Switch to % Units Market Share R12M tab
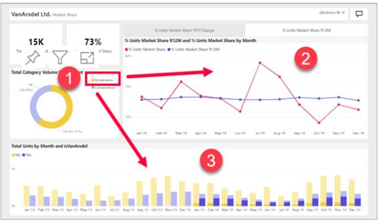Viewport: 379px width, 222px height. [x=307, y=30]
